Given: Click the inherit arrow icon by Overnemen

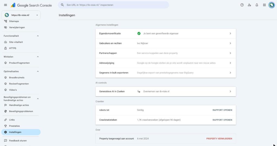Looking at the screenshot, I should [139, 92].
